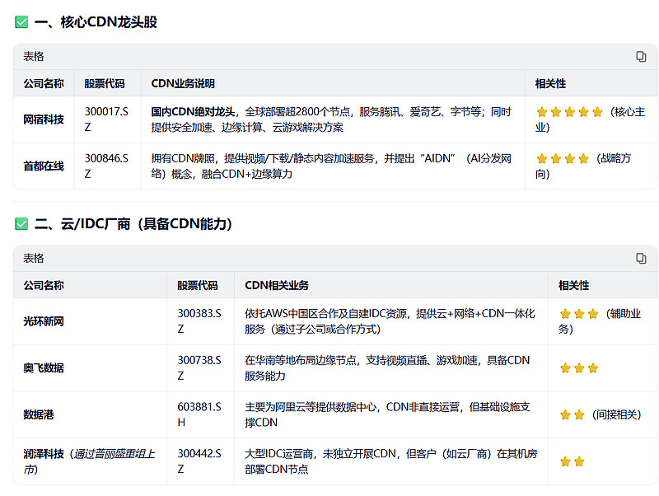Click 股票代码 header in the first table
659x496 pixels.
105,83
